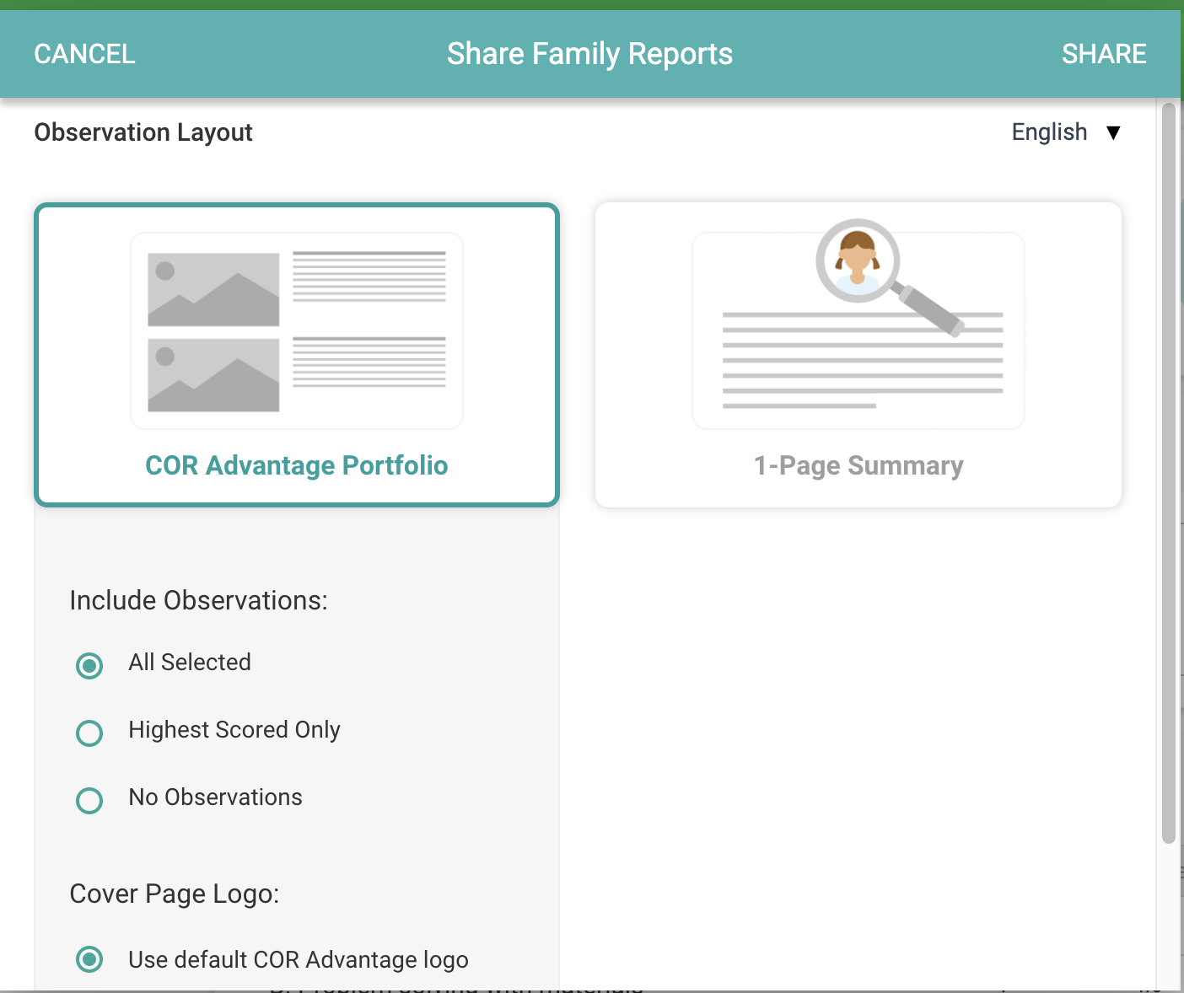Click the language selector disclosure triangle
Image resolution: width=1184 pixels, height=993 pixels.
(x=1114, y=132)
